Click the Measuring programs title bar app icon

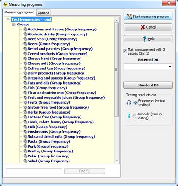pos(5,4)
